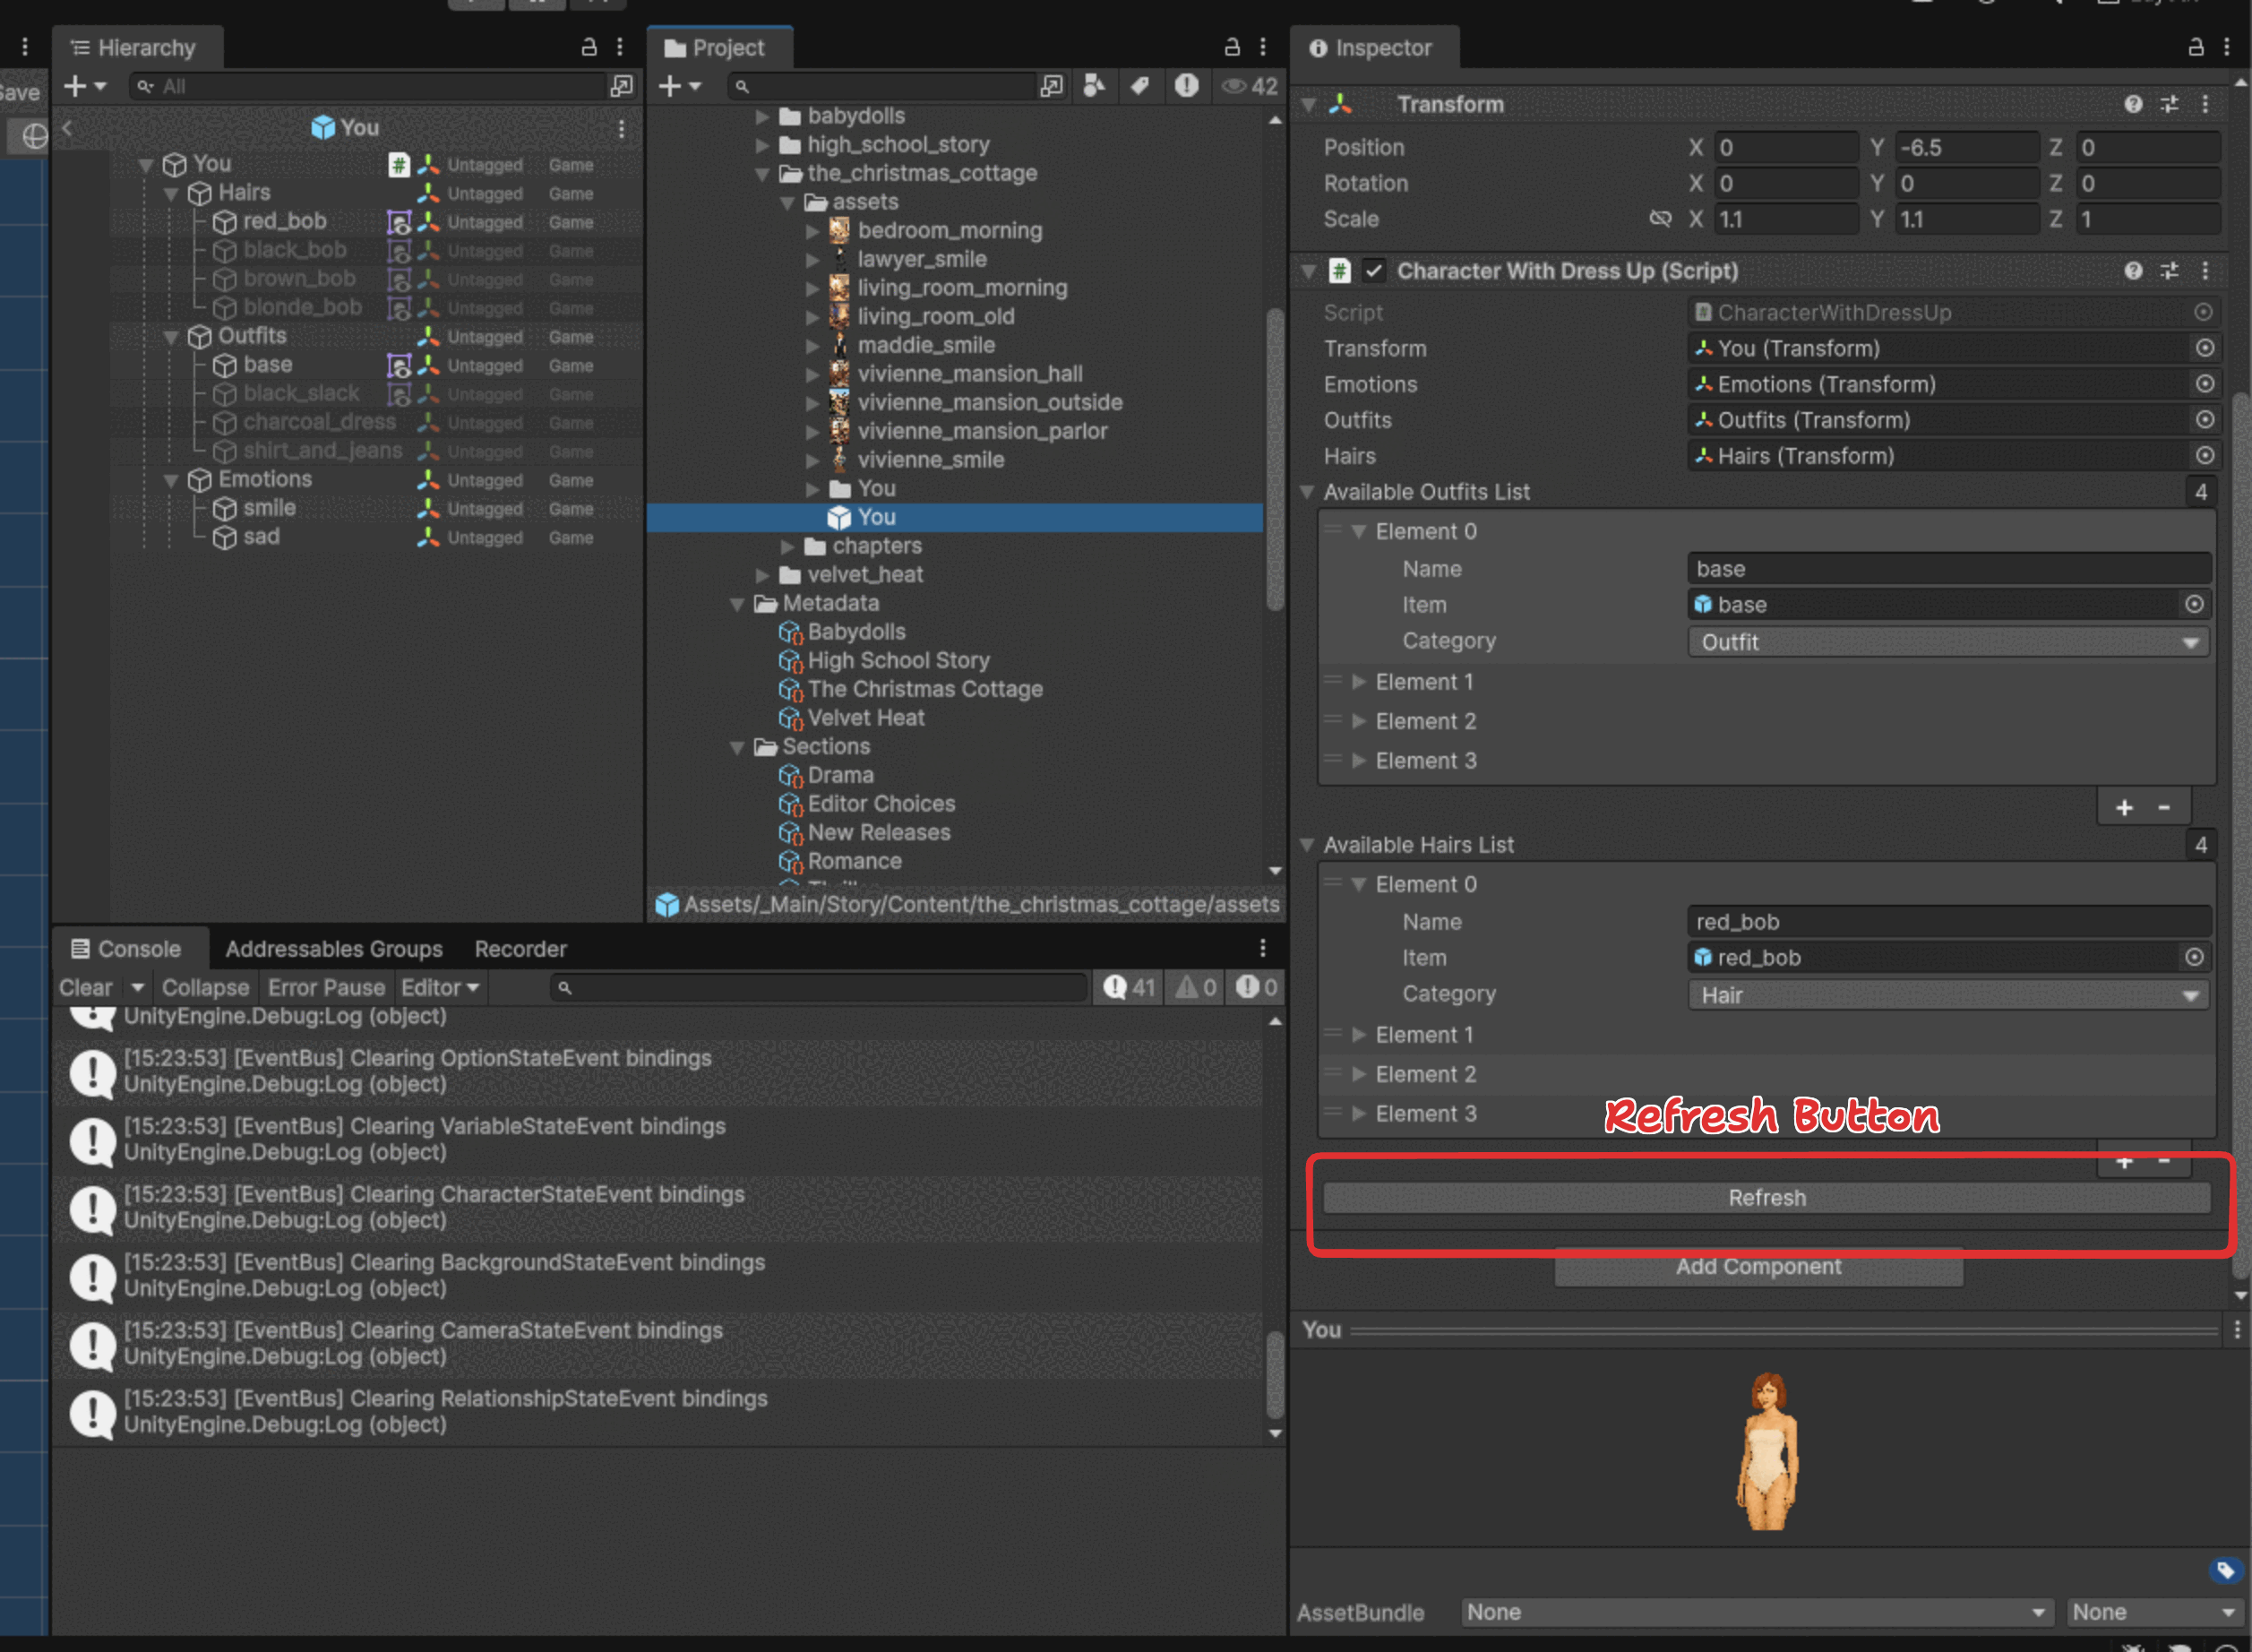Screen dimensions: 2252x1652
Task: Switch to the Recorder tab
Action: coord(520,949)
